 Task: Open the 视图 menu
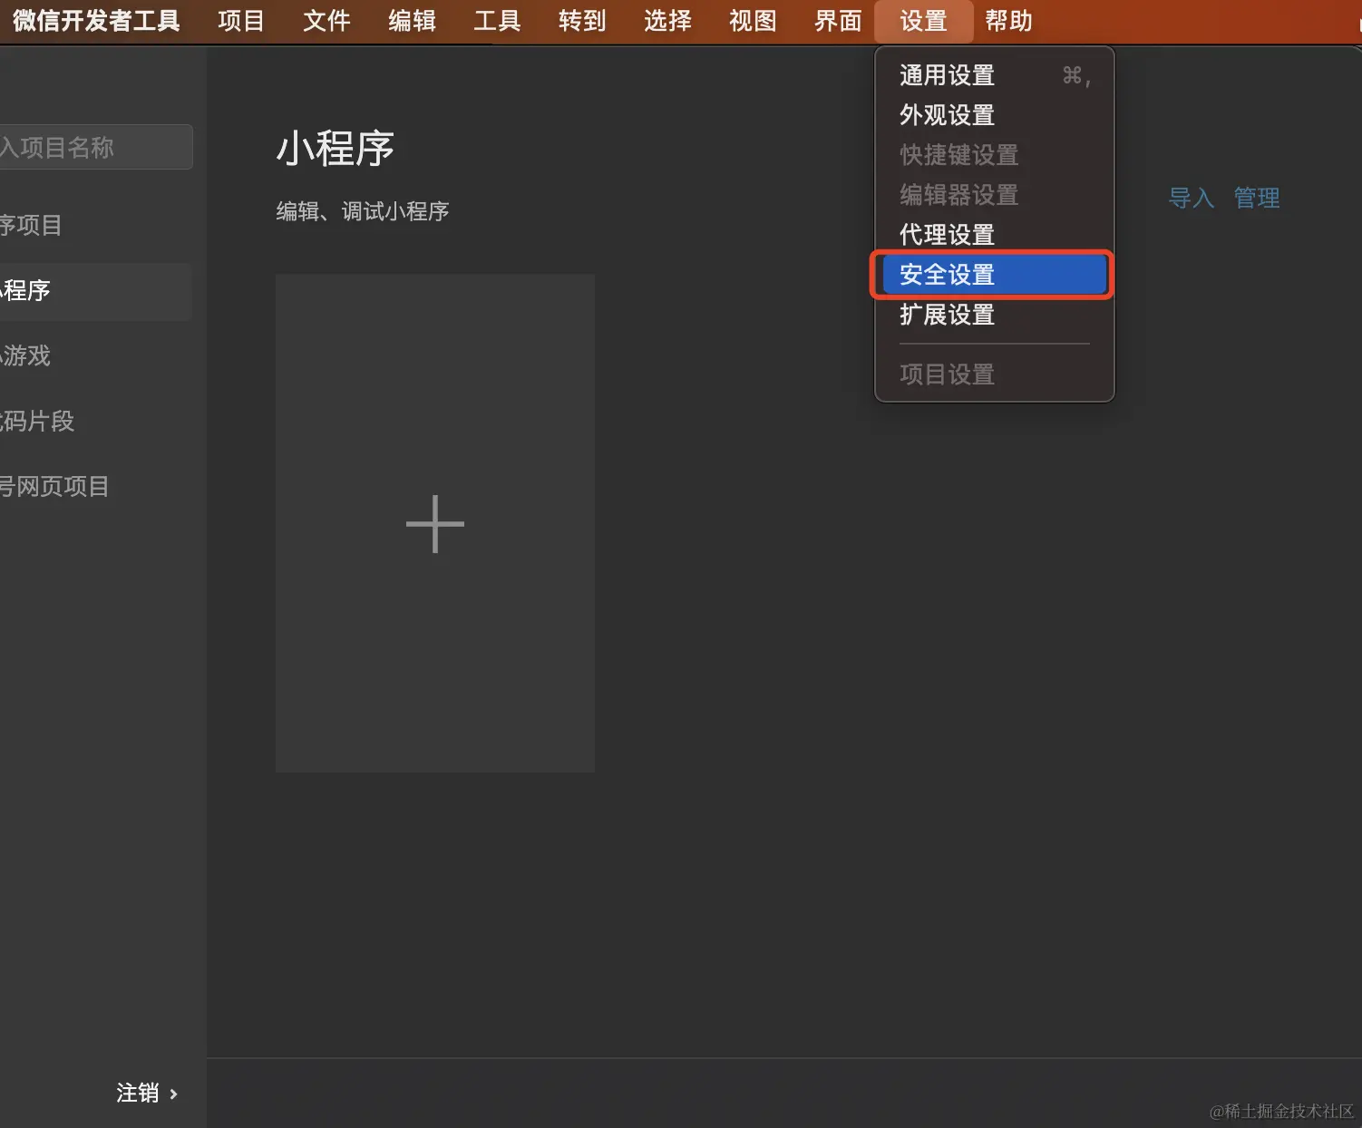click(753, 21)
